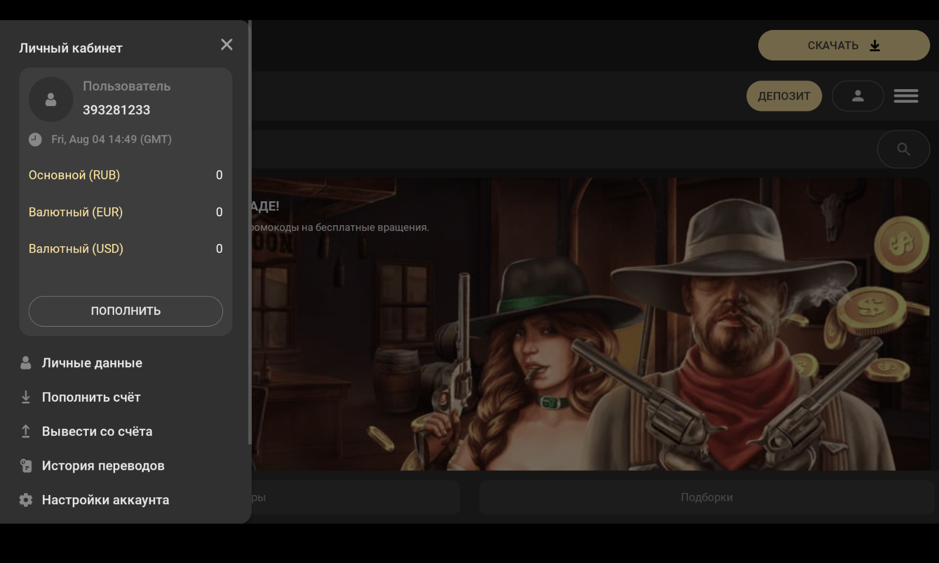Click the profile icon button in header
Image resolution: width=939 pixels, height=563 pixels.
pos(857,96)
